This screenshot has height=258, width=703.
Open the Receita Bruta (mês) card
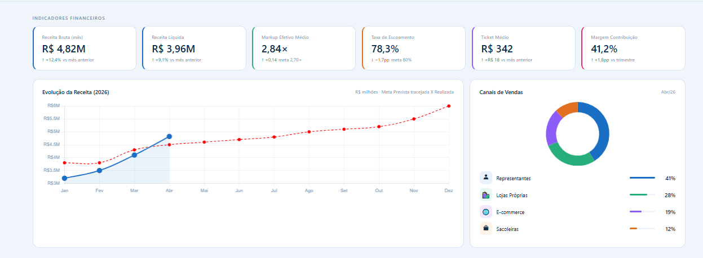coord(85,48)
